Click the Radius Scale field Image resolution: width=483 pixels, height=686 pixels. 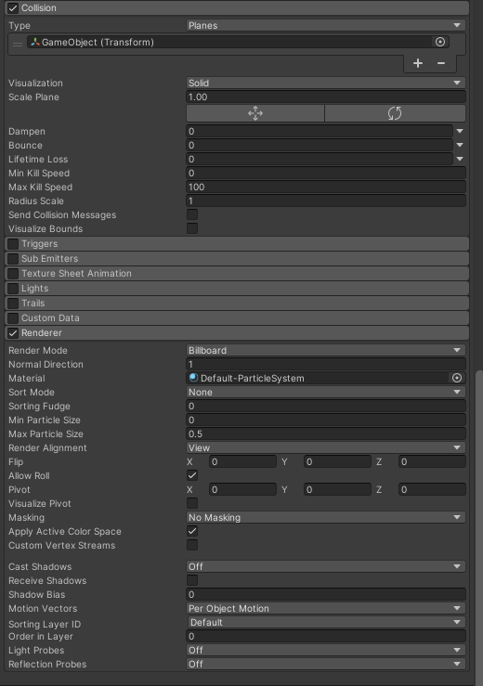click(x=326, y=201)
